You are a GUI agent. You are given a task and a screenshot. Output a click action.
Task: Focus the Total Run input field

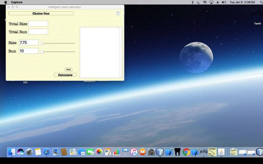pyautogui.click(x=38, y=31)
